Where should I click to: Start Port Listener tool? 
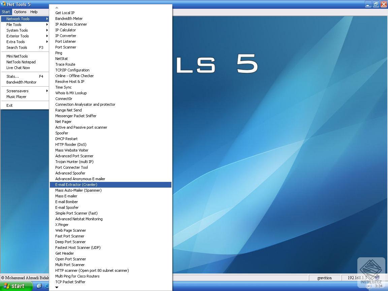(110, 41)
